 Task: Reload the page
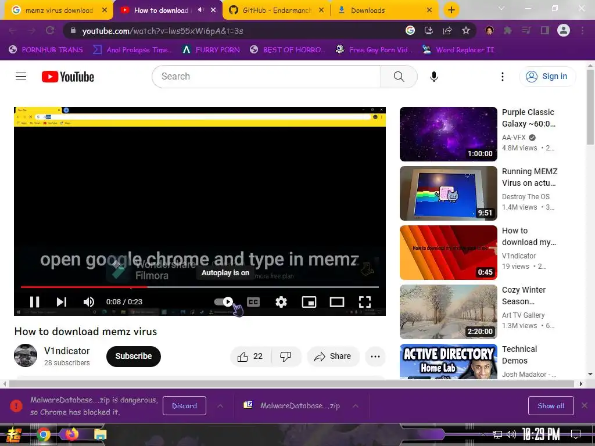click(50, 30)
